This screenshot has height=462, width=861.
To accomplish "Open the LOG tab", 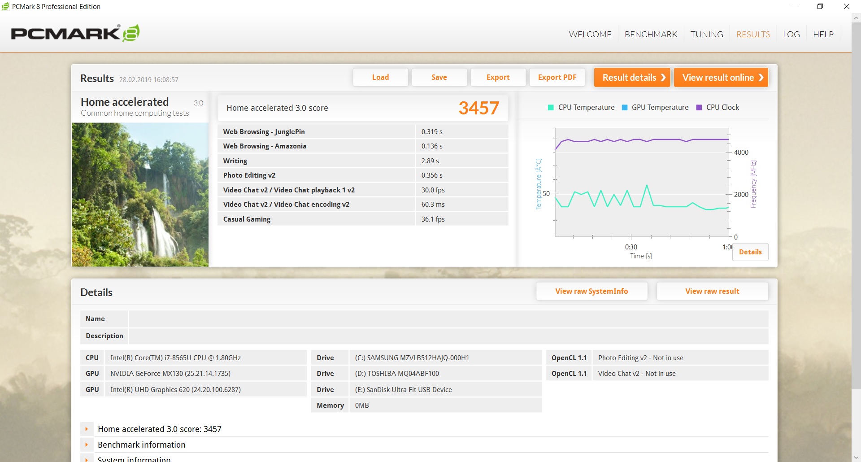I will tap(791, 34).
